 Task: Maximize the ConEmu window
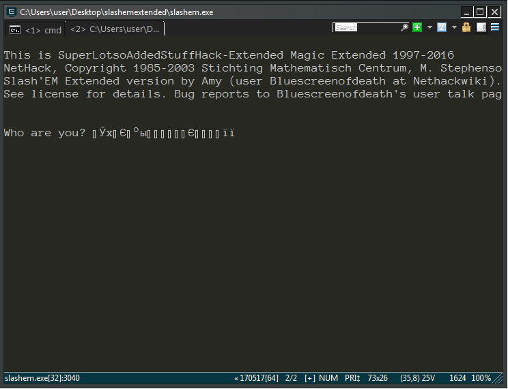point(480,12)
